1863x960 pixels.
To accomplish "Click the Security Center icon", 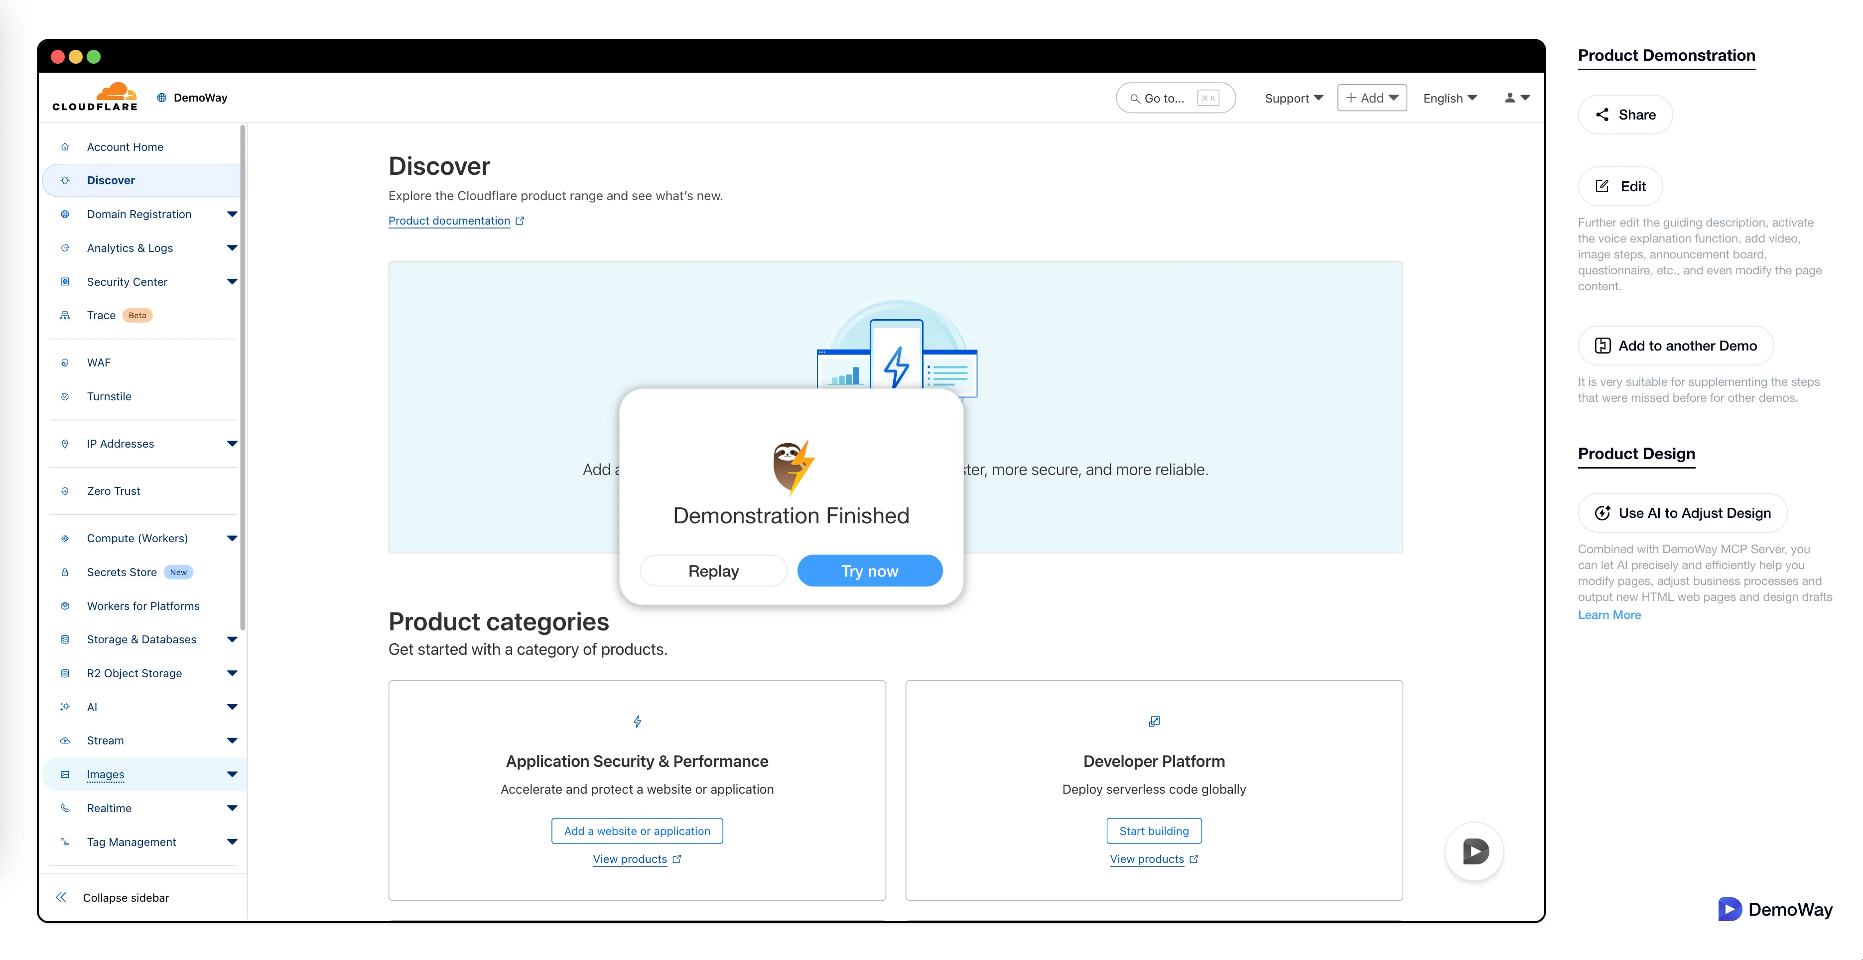I will (65, 282).
